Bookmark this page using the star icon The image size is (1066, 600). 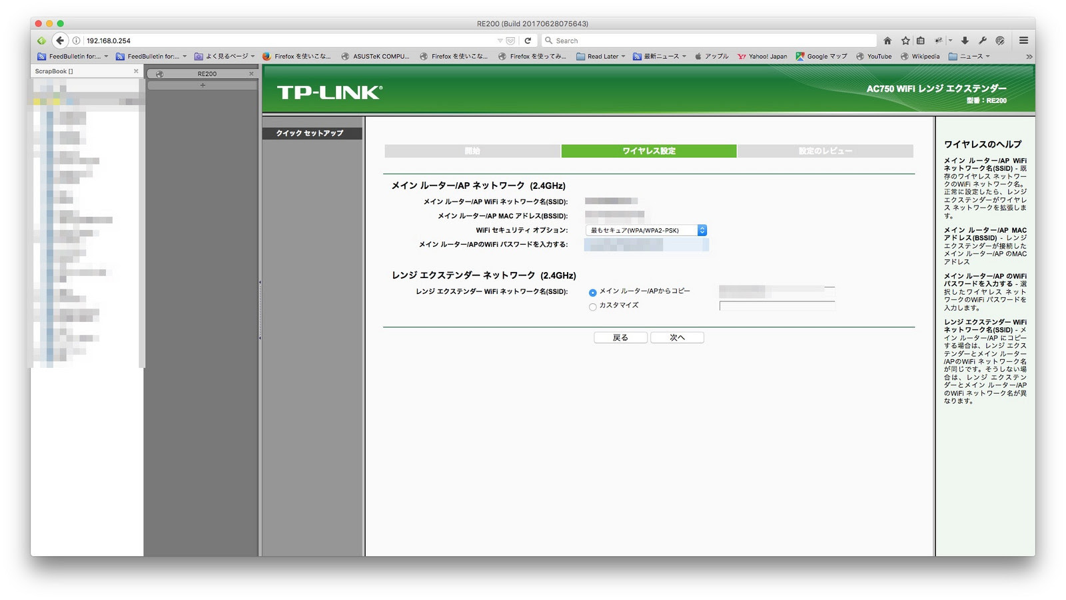point(905,40)
